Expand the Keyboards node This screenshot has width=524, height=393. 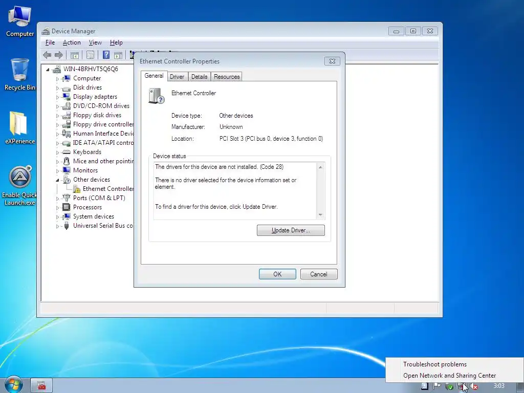point(57,152)
